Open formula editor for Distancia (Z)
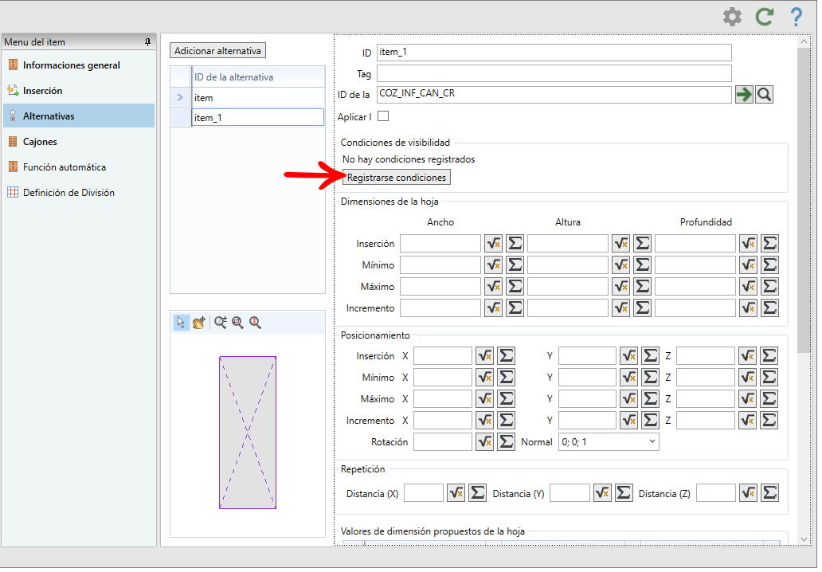 point(748,493)
